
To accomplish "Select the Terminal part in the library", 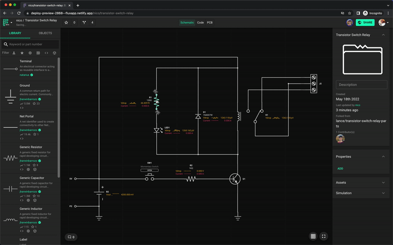I will (29, 68).
